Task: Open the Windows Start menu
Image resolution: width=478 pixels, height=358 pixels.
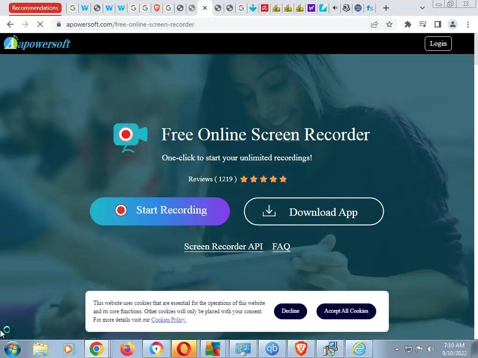Action: coord(12,349)
